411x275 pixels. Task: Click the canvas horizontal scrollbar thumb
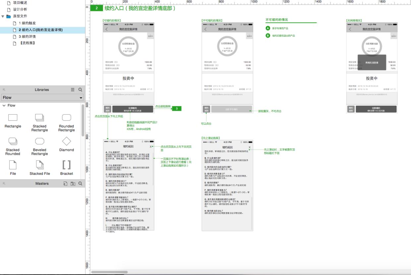point(109,272)
